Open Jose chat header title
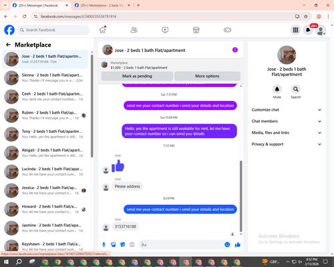 tap(150, 50)
